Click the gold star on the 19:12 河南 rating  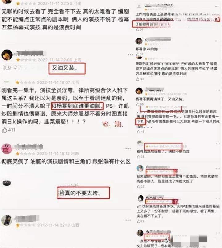pyautogui.click(x=18, y=153)
